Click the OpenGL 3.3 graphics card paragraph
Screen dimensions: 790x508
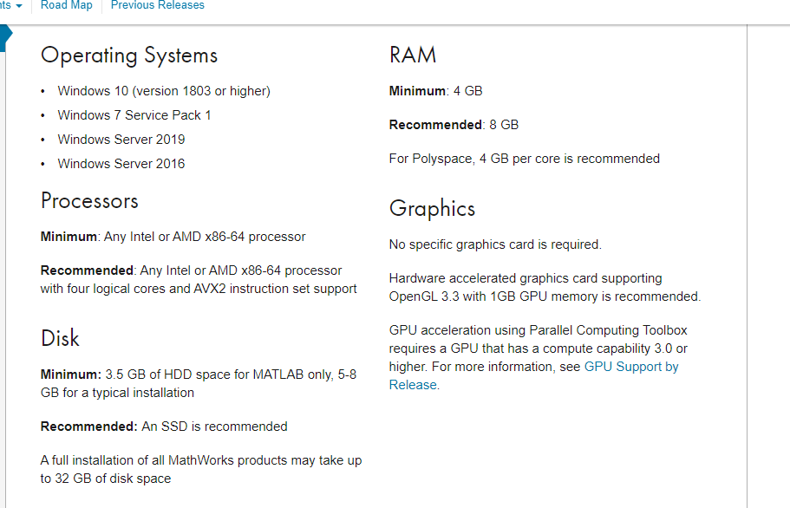544,288
